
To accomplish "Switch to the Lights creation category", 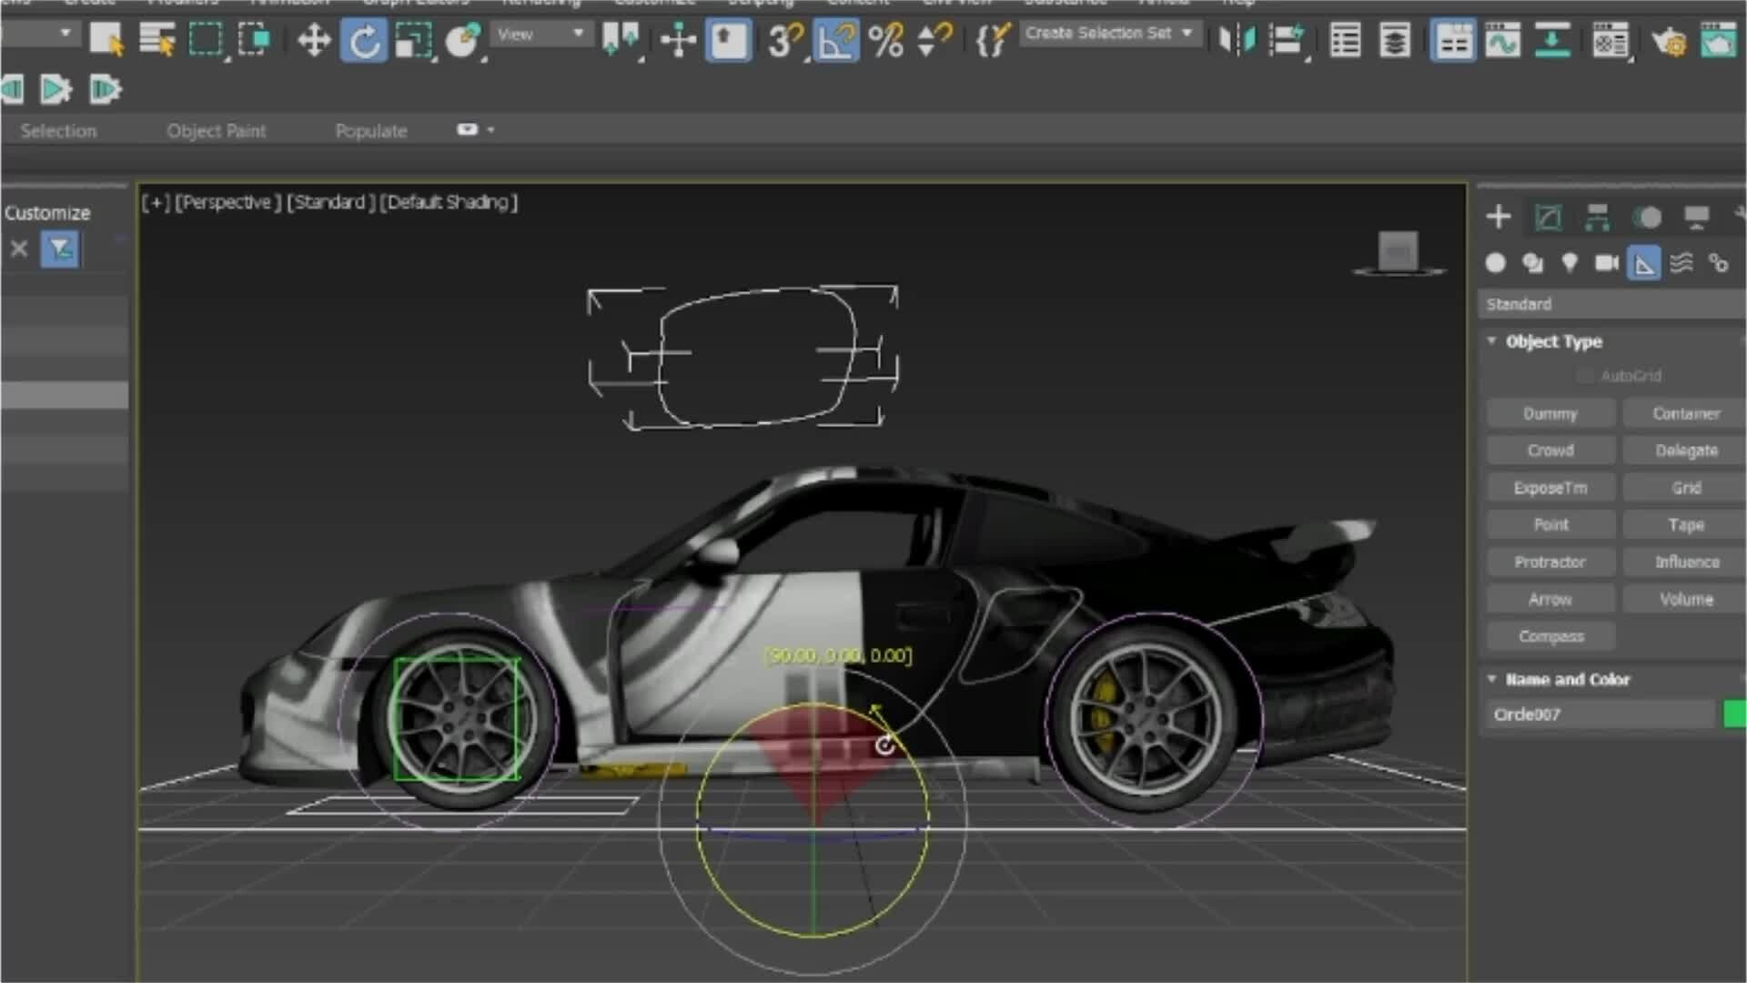I will point(1569,263).
